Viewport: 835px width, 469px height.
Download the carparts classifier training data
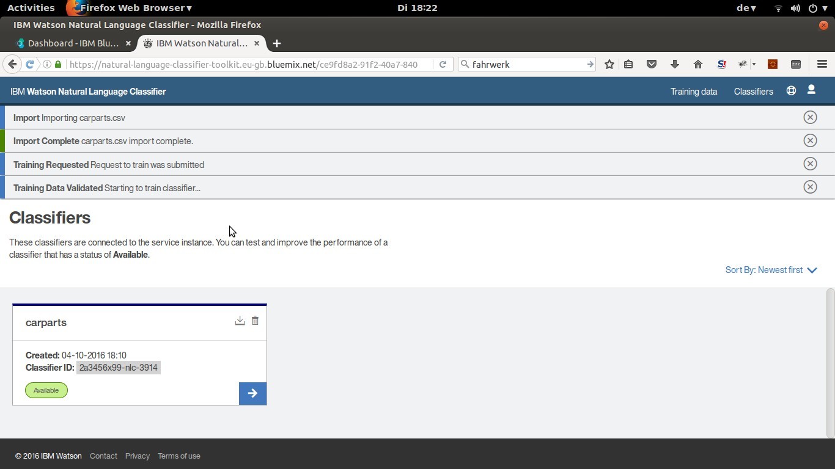[x=240, y=321]
